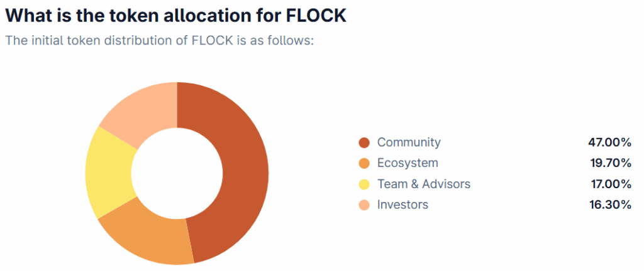Click the 47.00% Community percentage value

[609, 142]
